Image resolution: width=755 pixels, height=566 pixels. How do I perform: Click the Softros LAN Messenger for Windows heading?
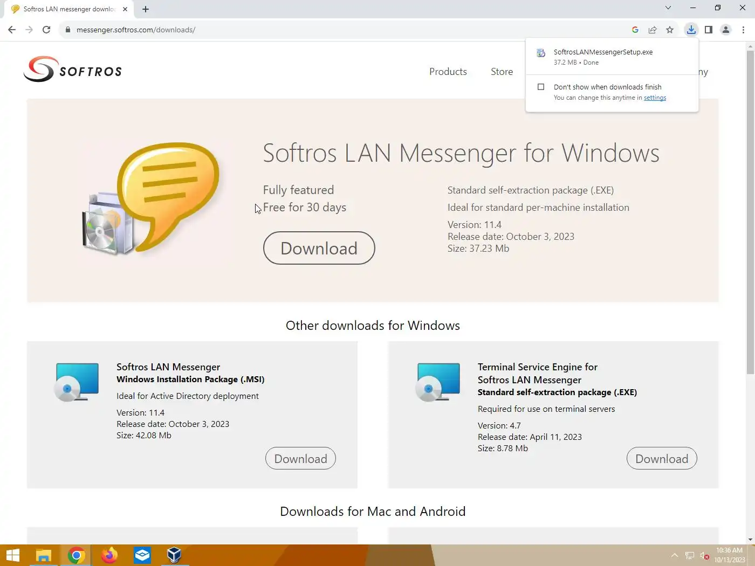[461, 153]
